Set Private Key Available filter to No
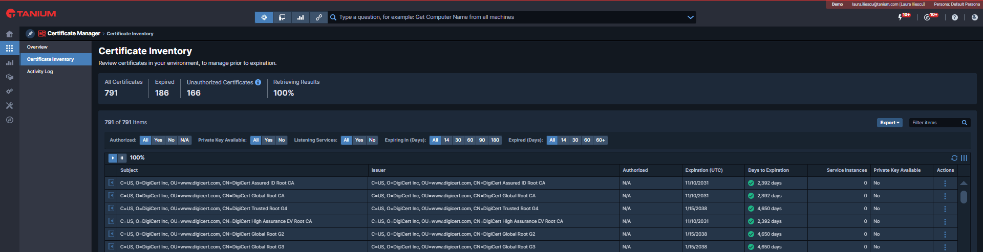Viewport: 983px width, 252px height. tap(282, 140)
